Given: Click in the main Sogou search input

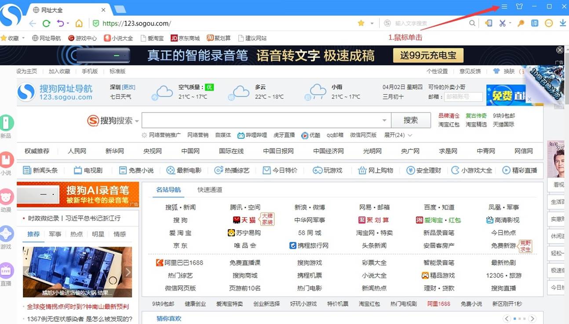Looking at the screenshot, I should (x=262, y=120).
